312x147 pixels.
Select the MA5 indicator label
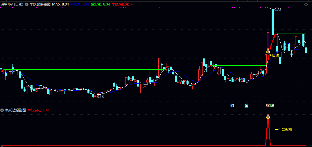(60, 4)
